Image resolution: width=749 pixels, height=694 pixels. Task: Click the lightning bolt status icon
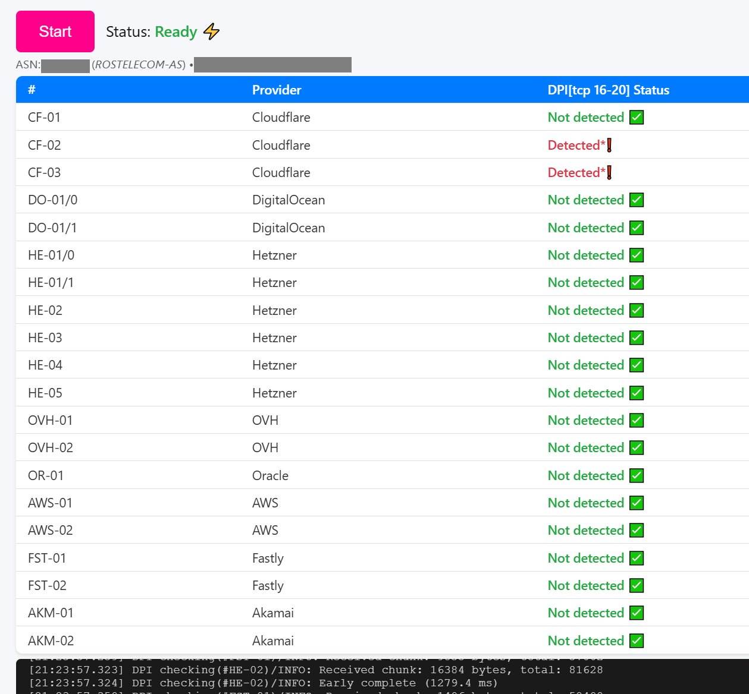211,31
